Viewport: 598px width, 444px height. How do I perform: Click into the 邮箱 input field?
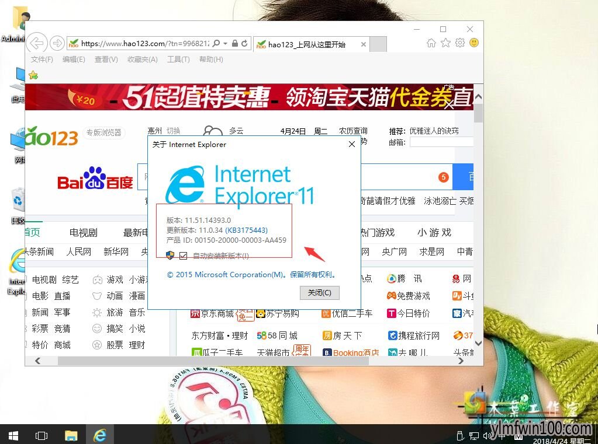441,142
